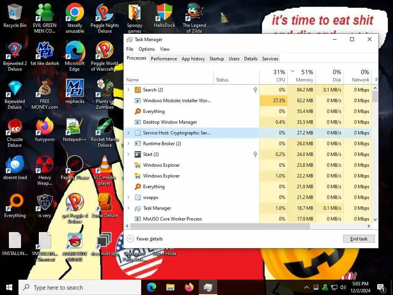Switch to the Details tab
This screenshot has width=393, height=295.
[251, 59]
